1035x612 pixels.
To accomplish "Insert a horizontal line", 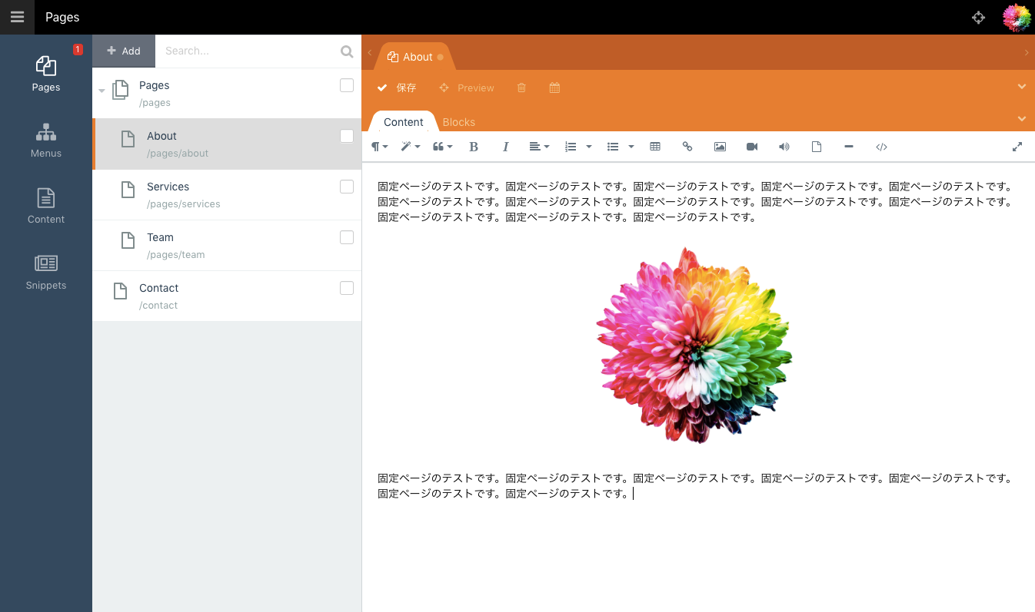I will pyautogui.click(x=849, y=147).
